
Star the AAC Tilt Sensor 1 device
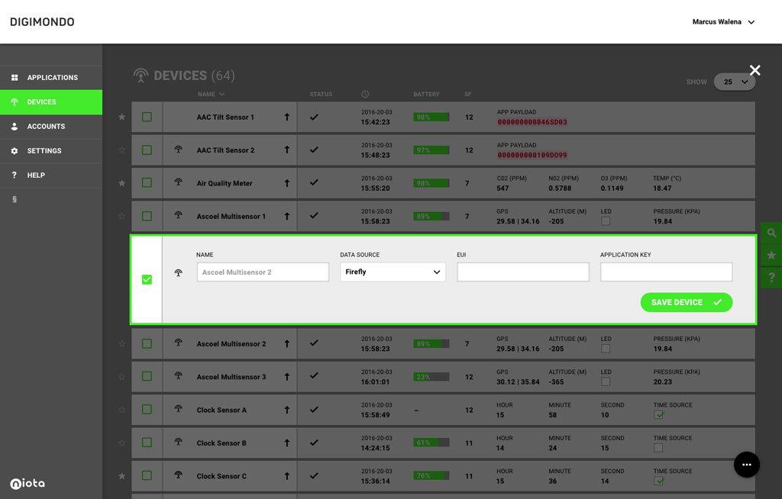(121, 118)
